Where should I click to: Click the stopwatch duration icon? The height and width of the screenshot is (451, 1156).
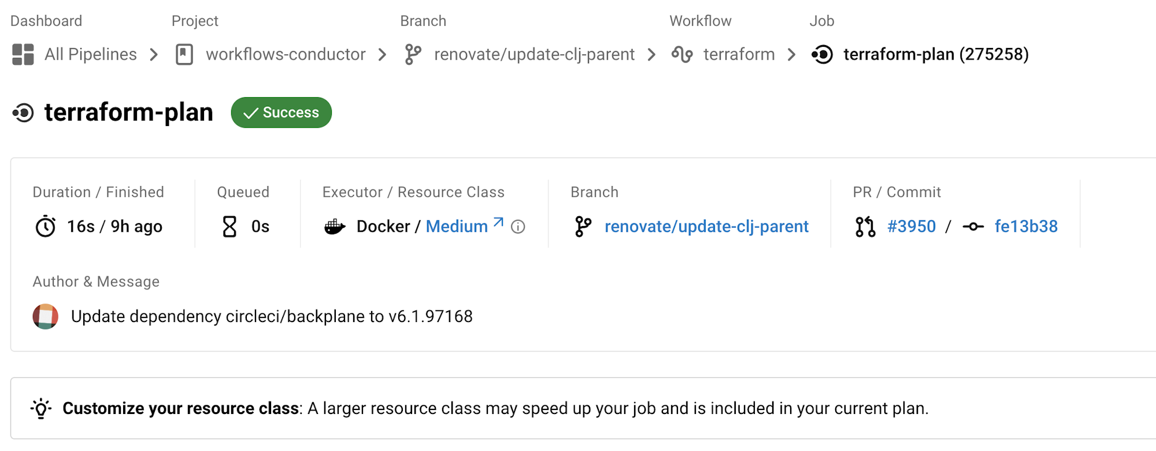(46, 227)
